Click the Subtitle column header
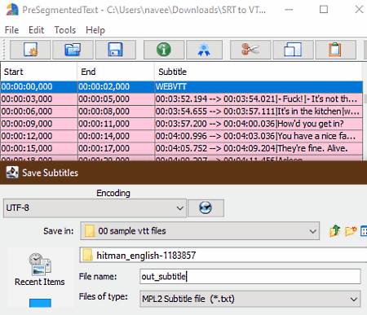Image resolution: width=367 pixels, height=315 pixels. (259, 72)
